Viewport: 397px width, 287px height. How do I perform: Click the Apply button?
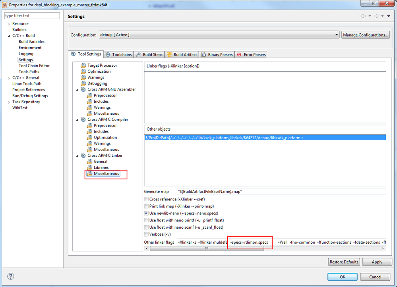377,262
